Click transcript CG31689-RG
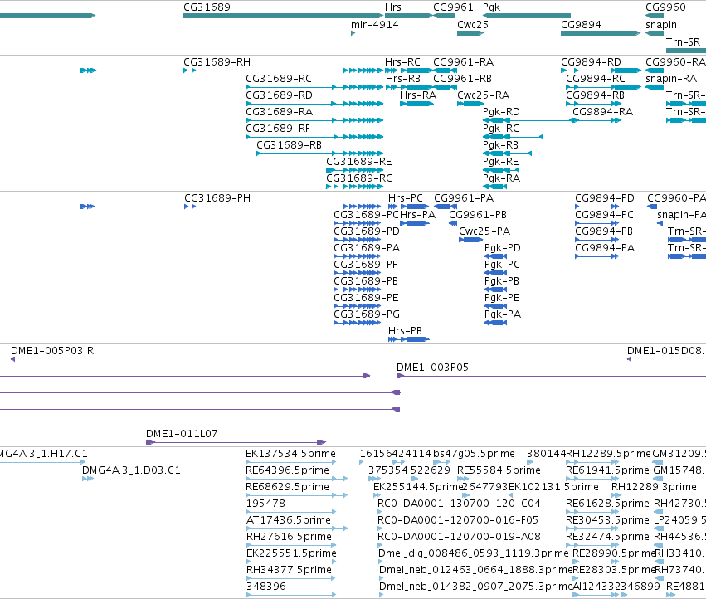Screen dimensions: 706x599 click(x=355, y=187)
